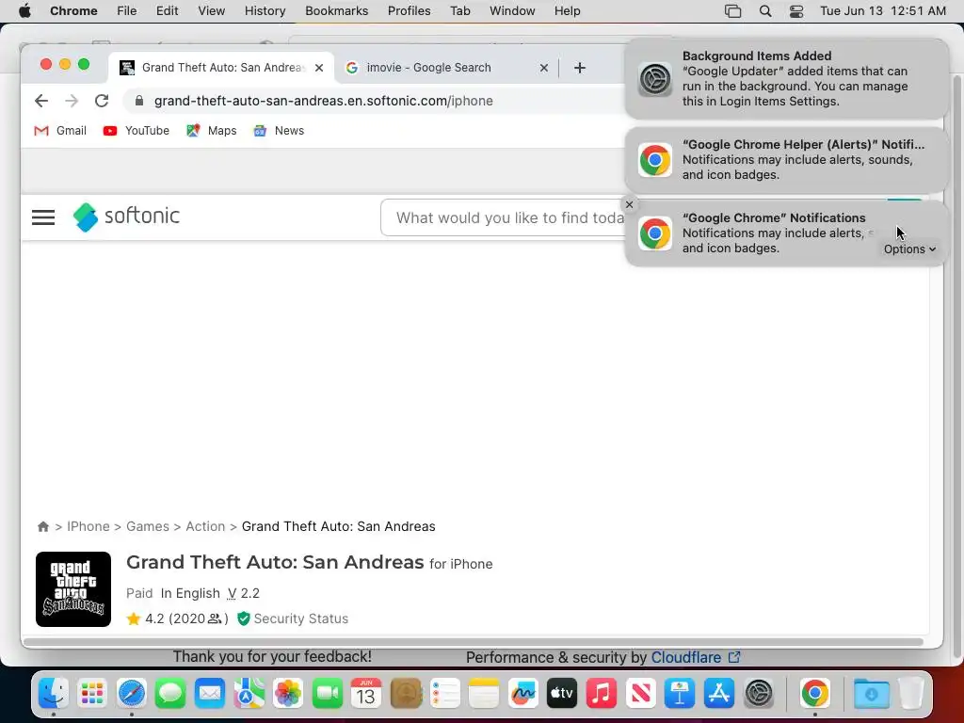Open Messages from the dock
The height and width of the screenshot is (723, 964).
170,694
